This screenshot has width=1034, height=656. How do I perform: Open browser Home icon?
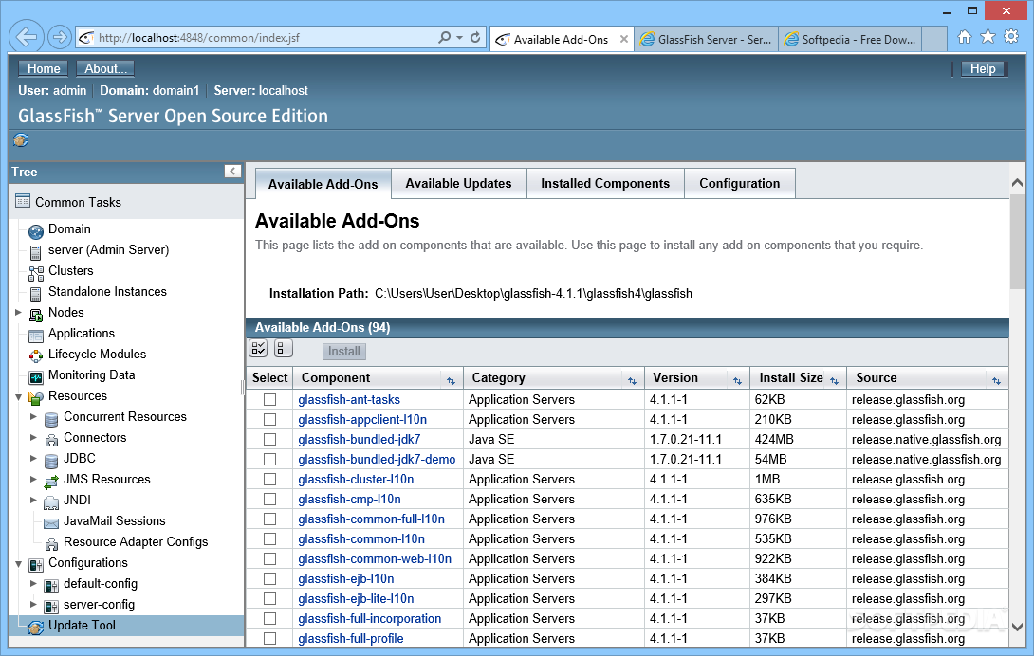[x=965, y=37]
